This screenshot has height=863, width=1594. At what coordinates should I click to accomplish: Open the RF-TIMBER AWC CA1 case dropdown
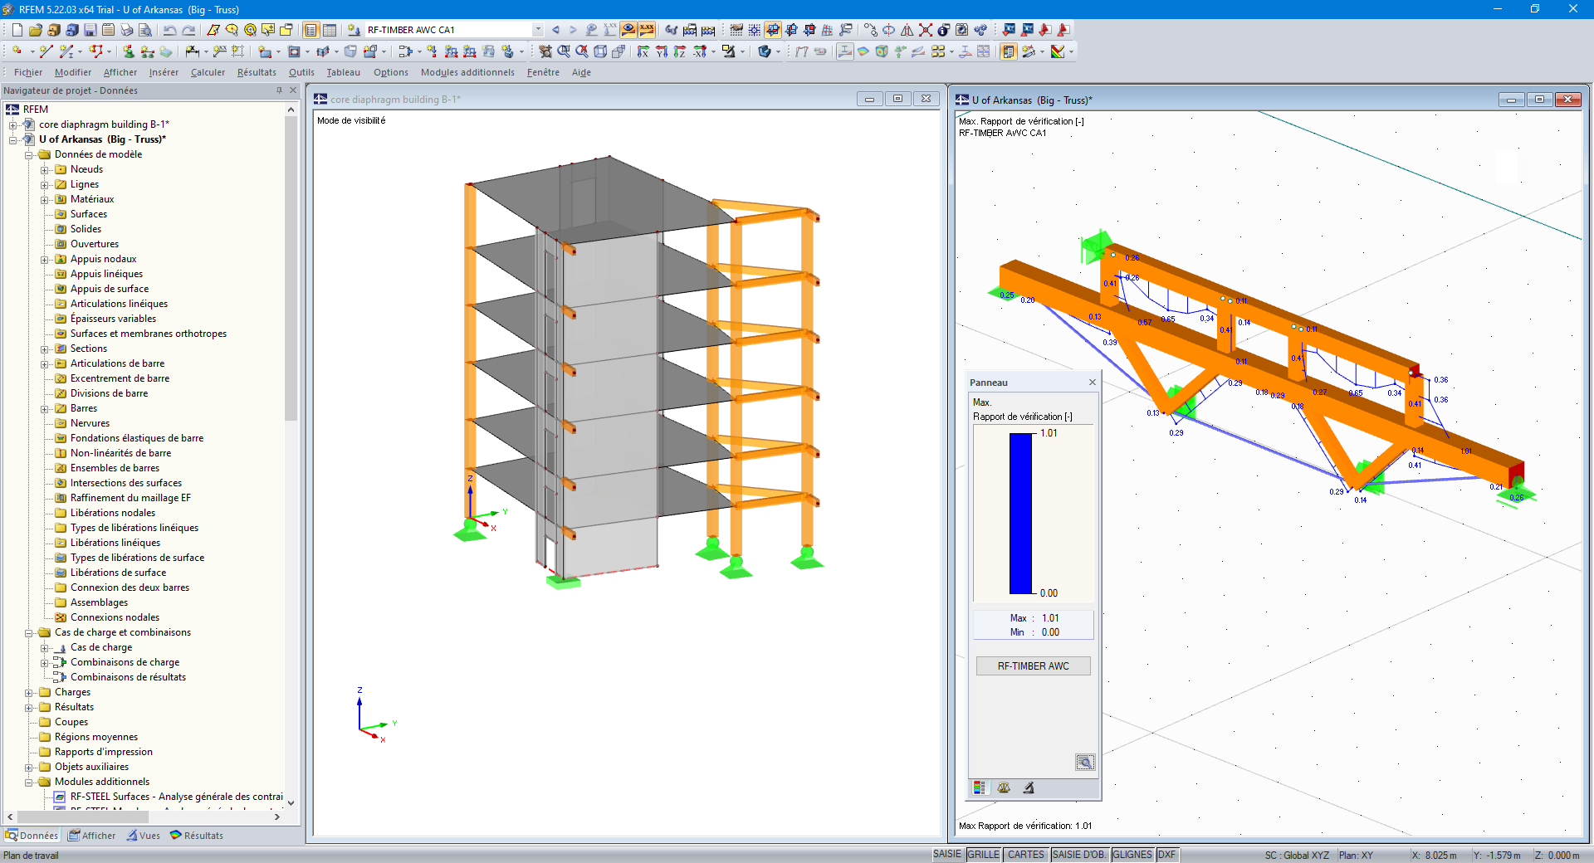[538, 30]
